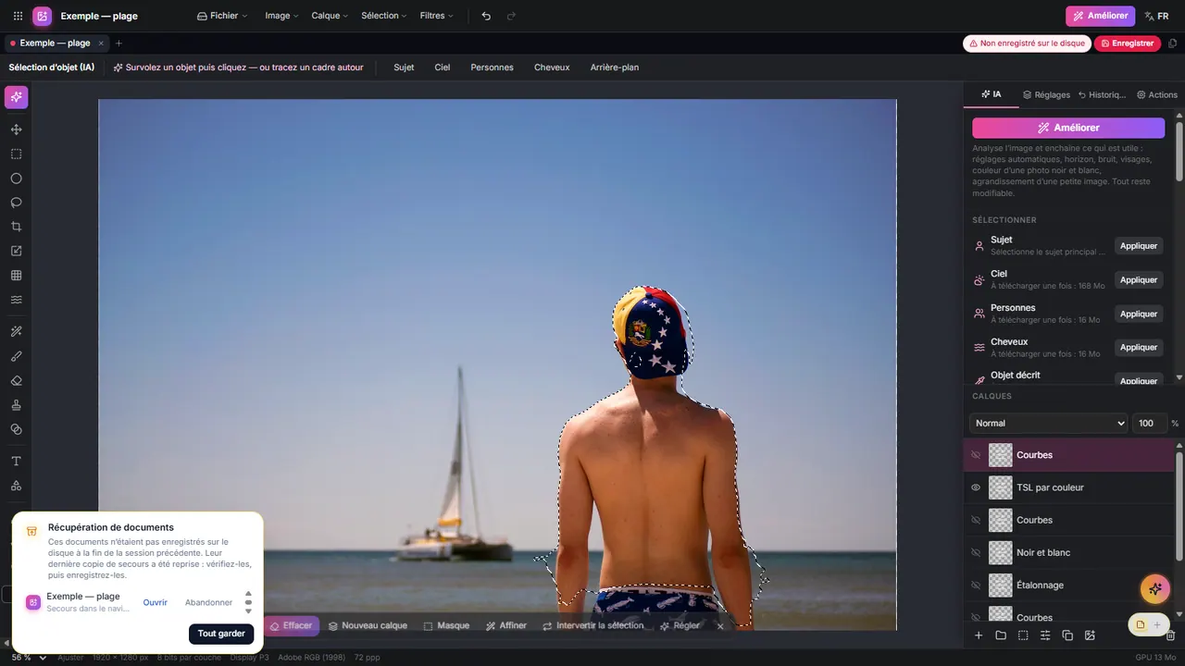This screenshot has height=666, width=1185.
Task: Select the Clone Stamp tool
Action: pos(17,405)
